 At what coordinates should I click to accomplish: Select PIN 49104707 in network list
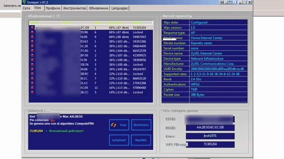click(x=139, y=69)
